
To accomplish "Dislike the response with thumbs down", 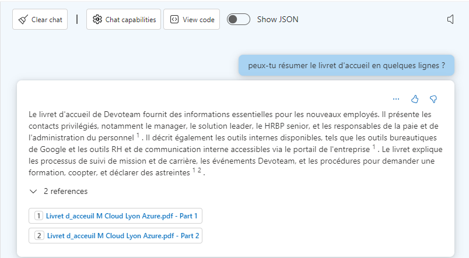I will pyautogui.click(x=433, y=99).
